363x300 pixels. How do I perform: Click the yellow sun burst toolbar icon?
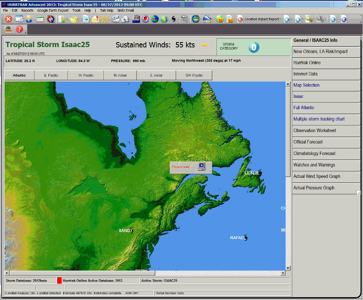104,19
